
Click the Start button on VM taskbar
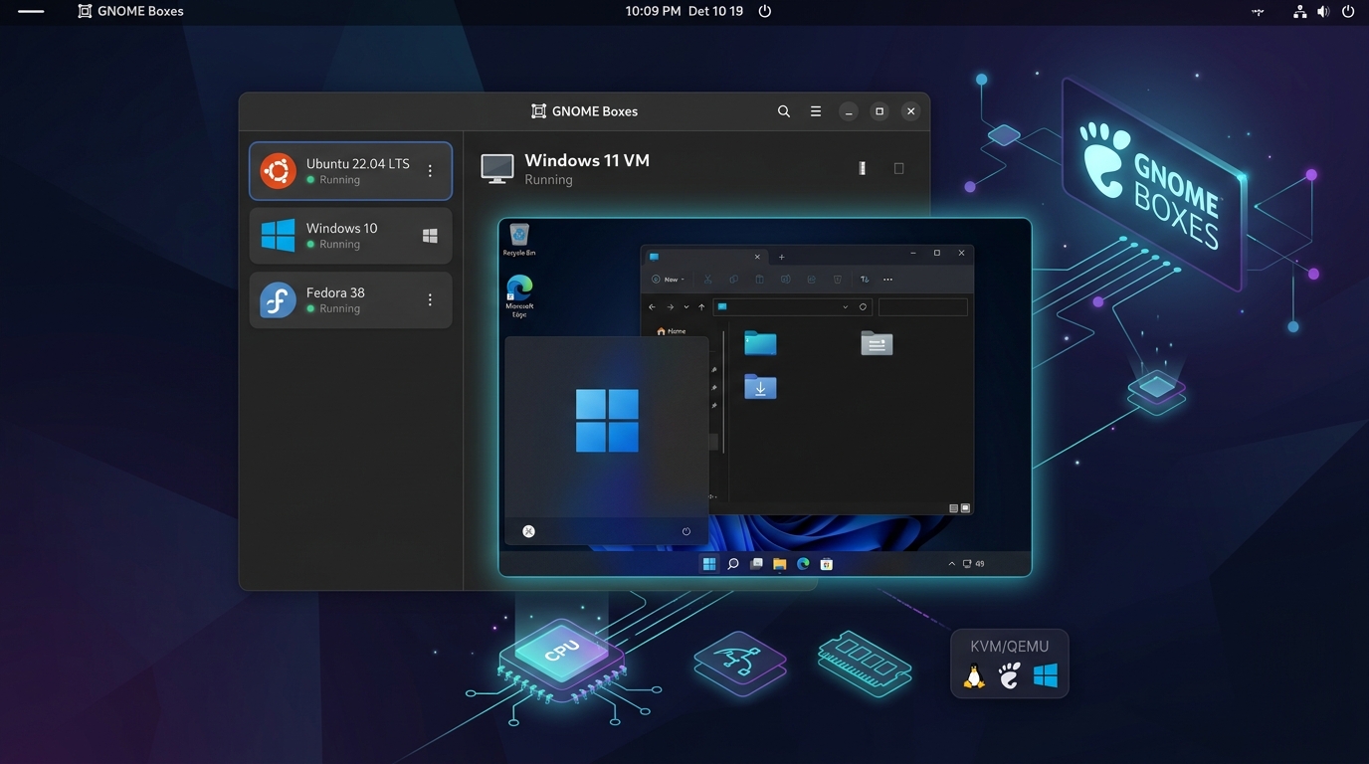[x=709, y=564]
